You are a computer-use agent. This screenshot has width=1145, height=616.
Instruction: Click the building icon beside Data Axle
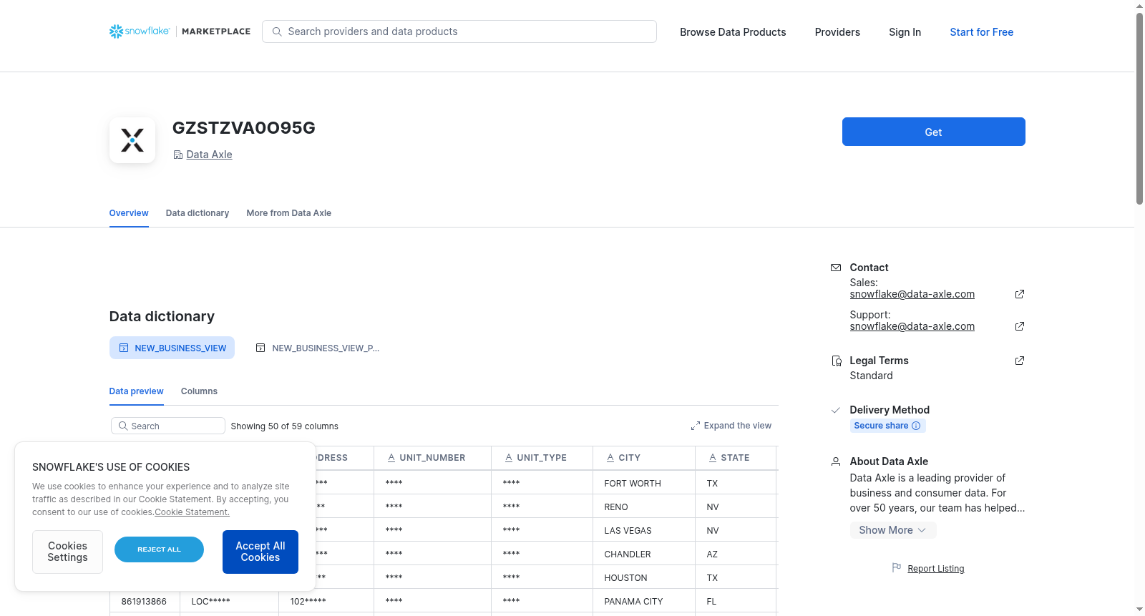pos(177,155)
